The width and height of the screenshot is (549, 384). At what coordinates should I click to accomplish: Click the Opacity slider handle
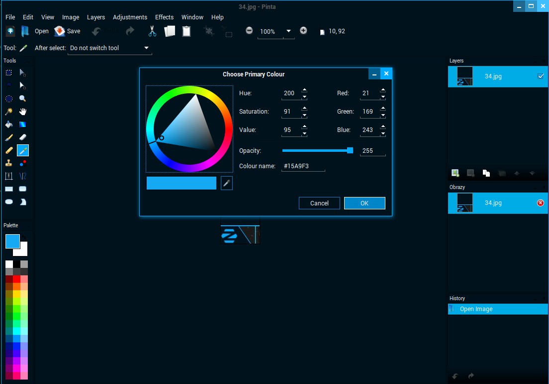(x=350, y=150)
